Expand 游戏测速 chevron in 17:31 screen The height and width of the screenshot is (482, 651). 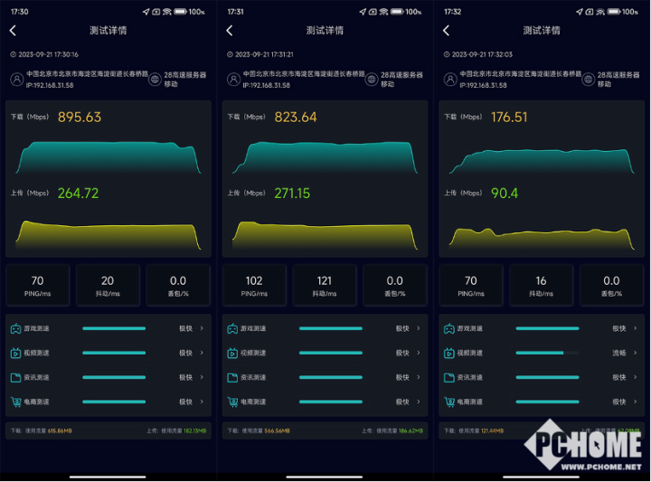pyautogui.click(x=419, y=328)
